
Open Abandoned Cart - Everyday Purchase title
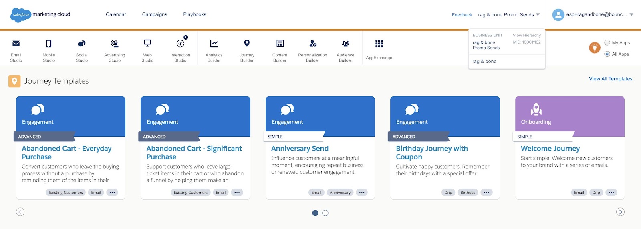point(67,153)
